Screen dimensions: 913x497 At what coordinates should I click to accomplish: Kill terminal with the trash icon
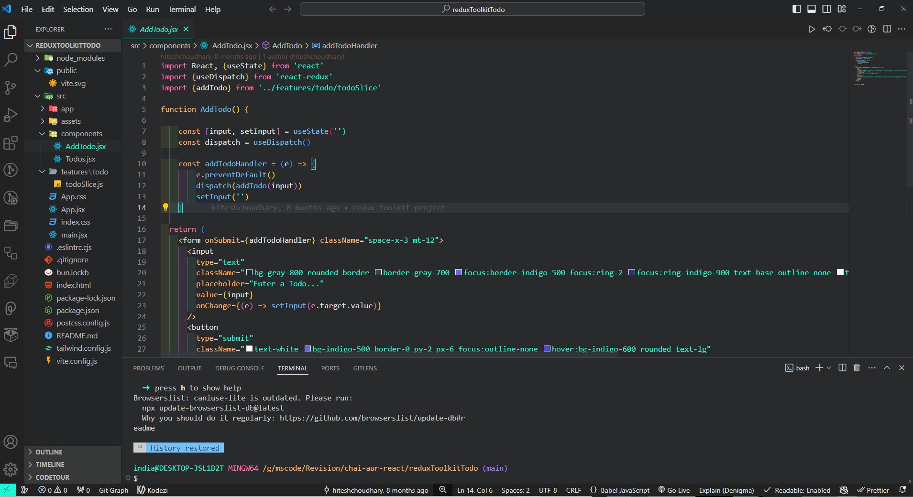coord(857,367)
